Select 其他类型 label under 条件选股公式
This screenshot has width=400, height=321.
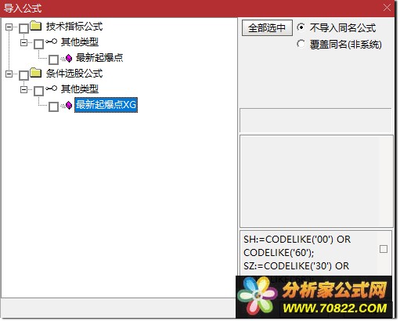click(80, 88)
